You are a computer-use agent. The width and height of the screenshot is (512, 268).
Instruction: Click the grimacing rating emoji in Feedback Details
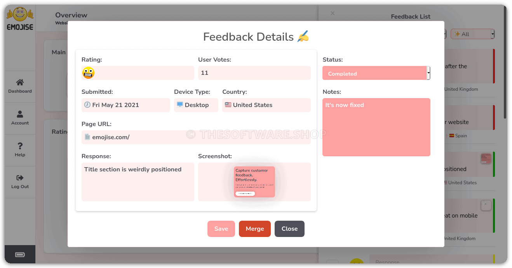(x=88, y=73)
